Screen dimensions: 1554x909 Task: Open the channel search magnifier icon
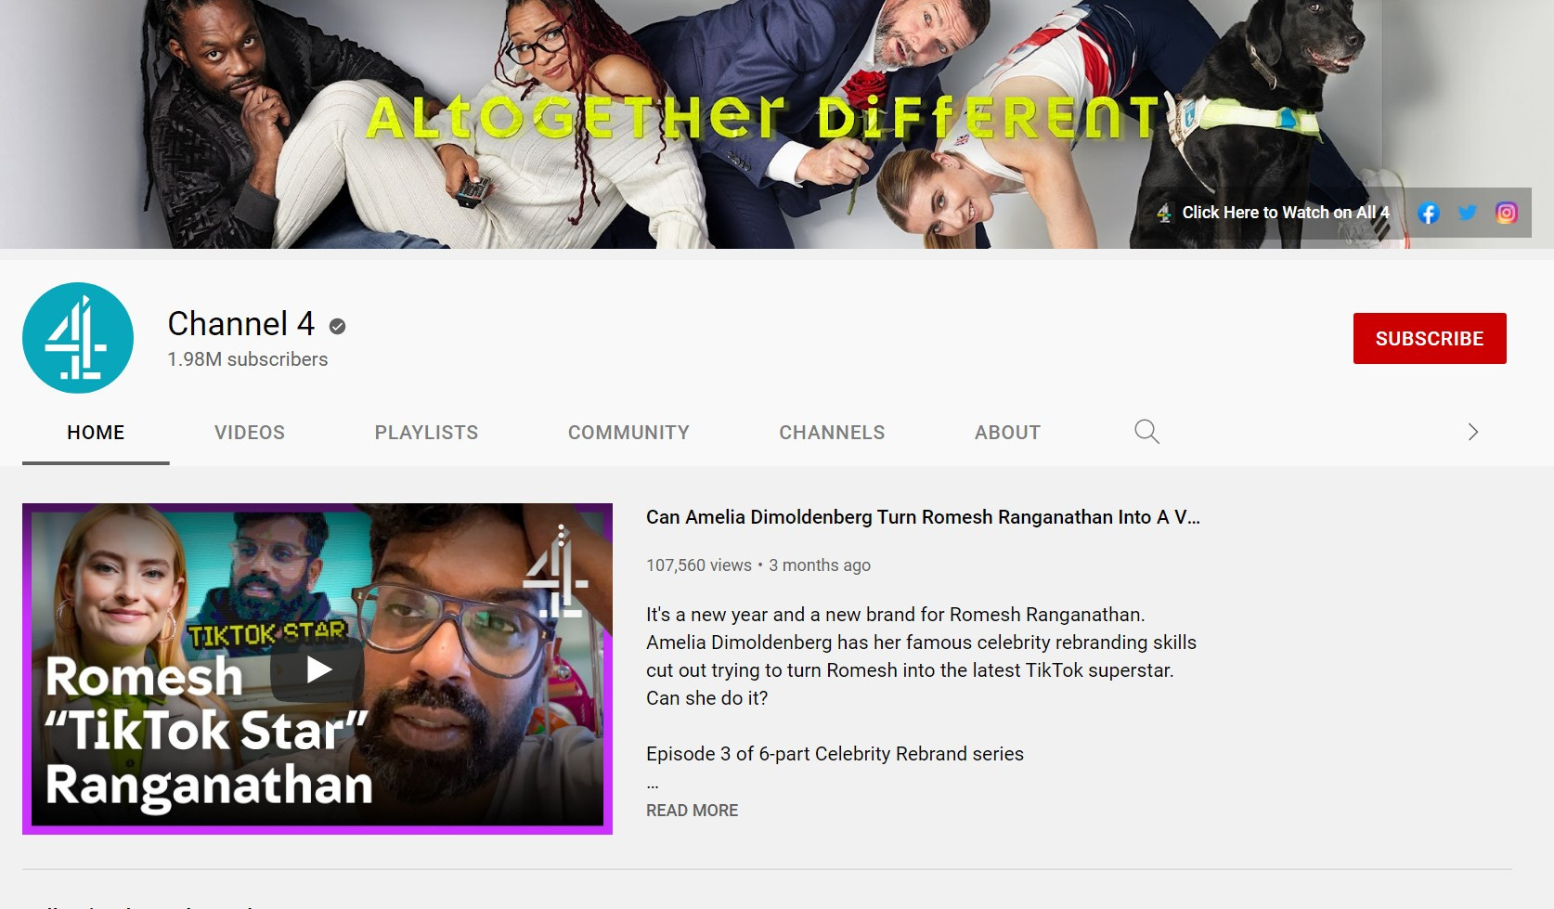coord(1146,432)
